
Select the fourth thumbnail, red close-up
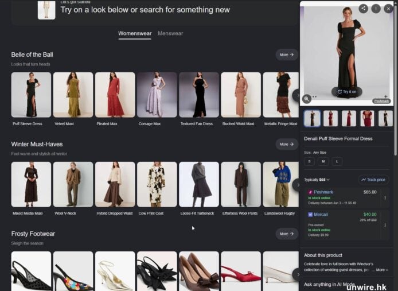click(367, 118)
